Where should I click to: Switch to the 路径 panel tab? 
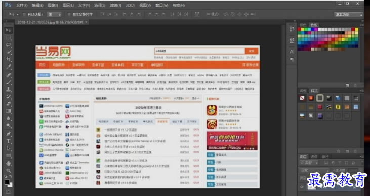point(325,157)
